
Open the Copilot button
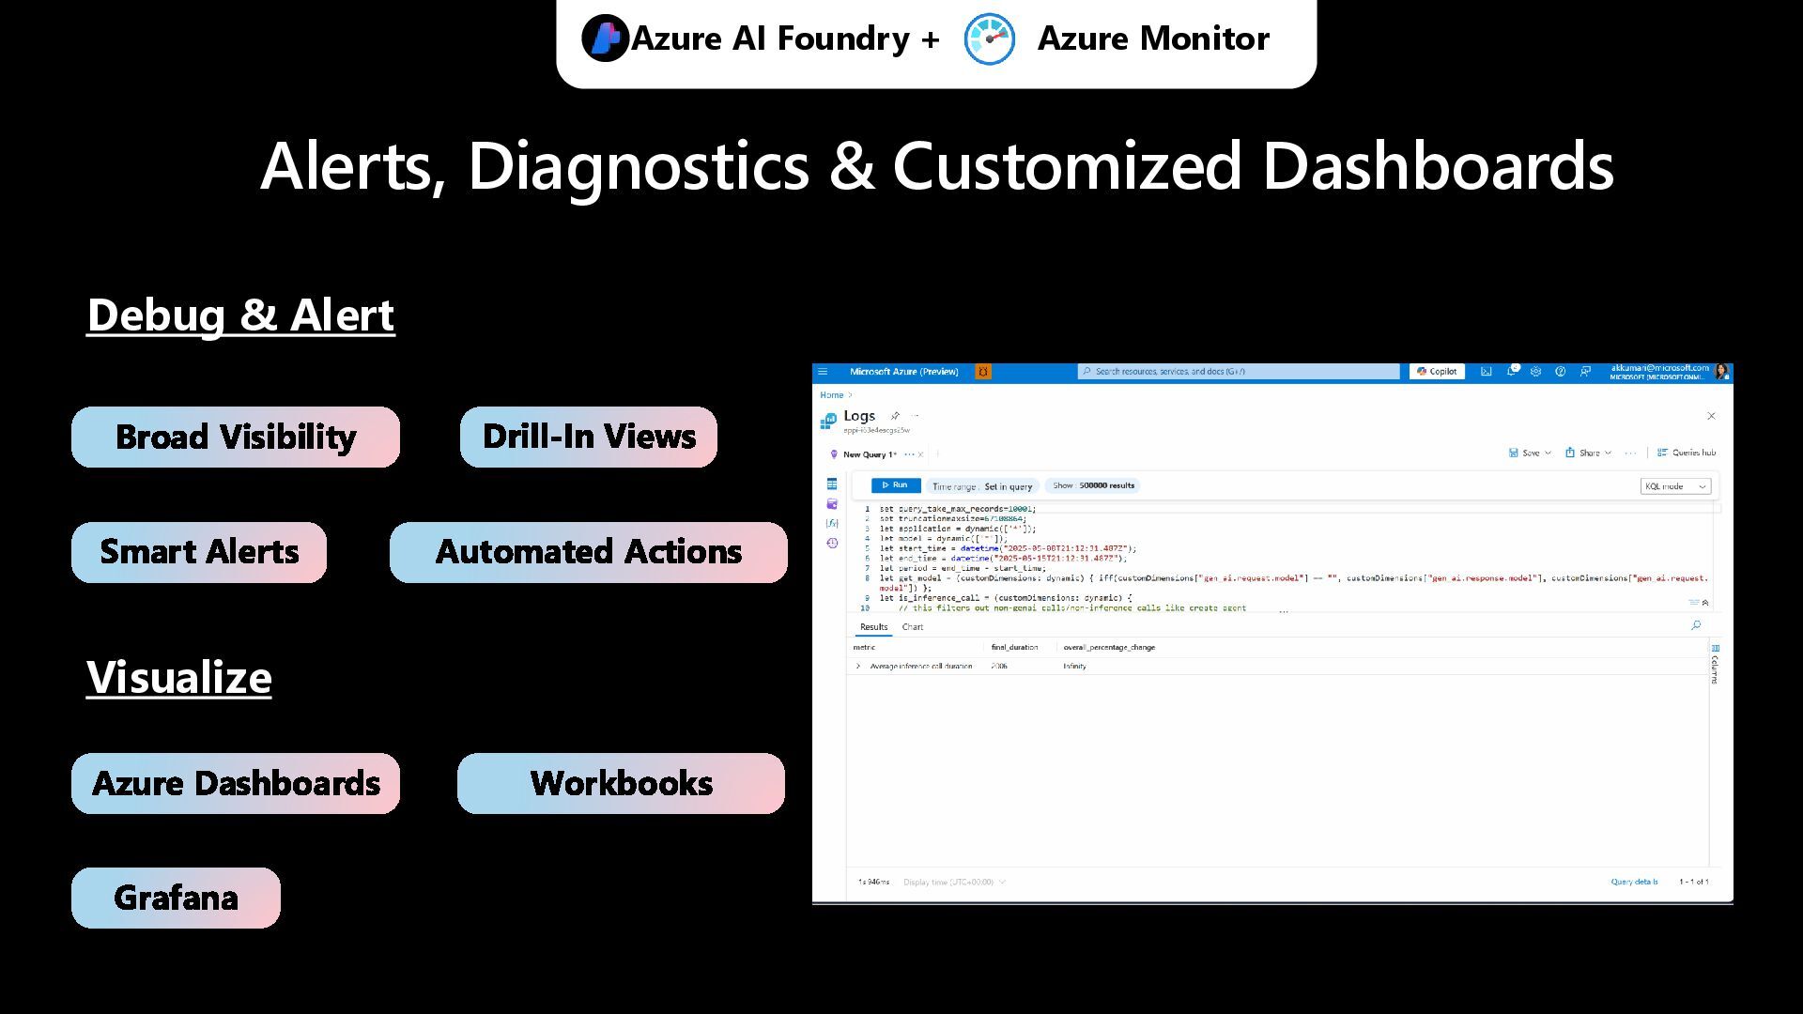click(1437, 372)
